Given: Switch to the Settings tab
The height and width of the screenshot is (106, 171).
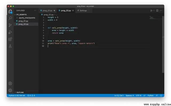Looking at the screenshot, I should pyautogui.click(x=83, y=11).
